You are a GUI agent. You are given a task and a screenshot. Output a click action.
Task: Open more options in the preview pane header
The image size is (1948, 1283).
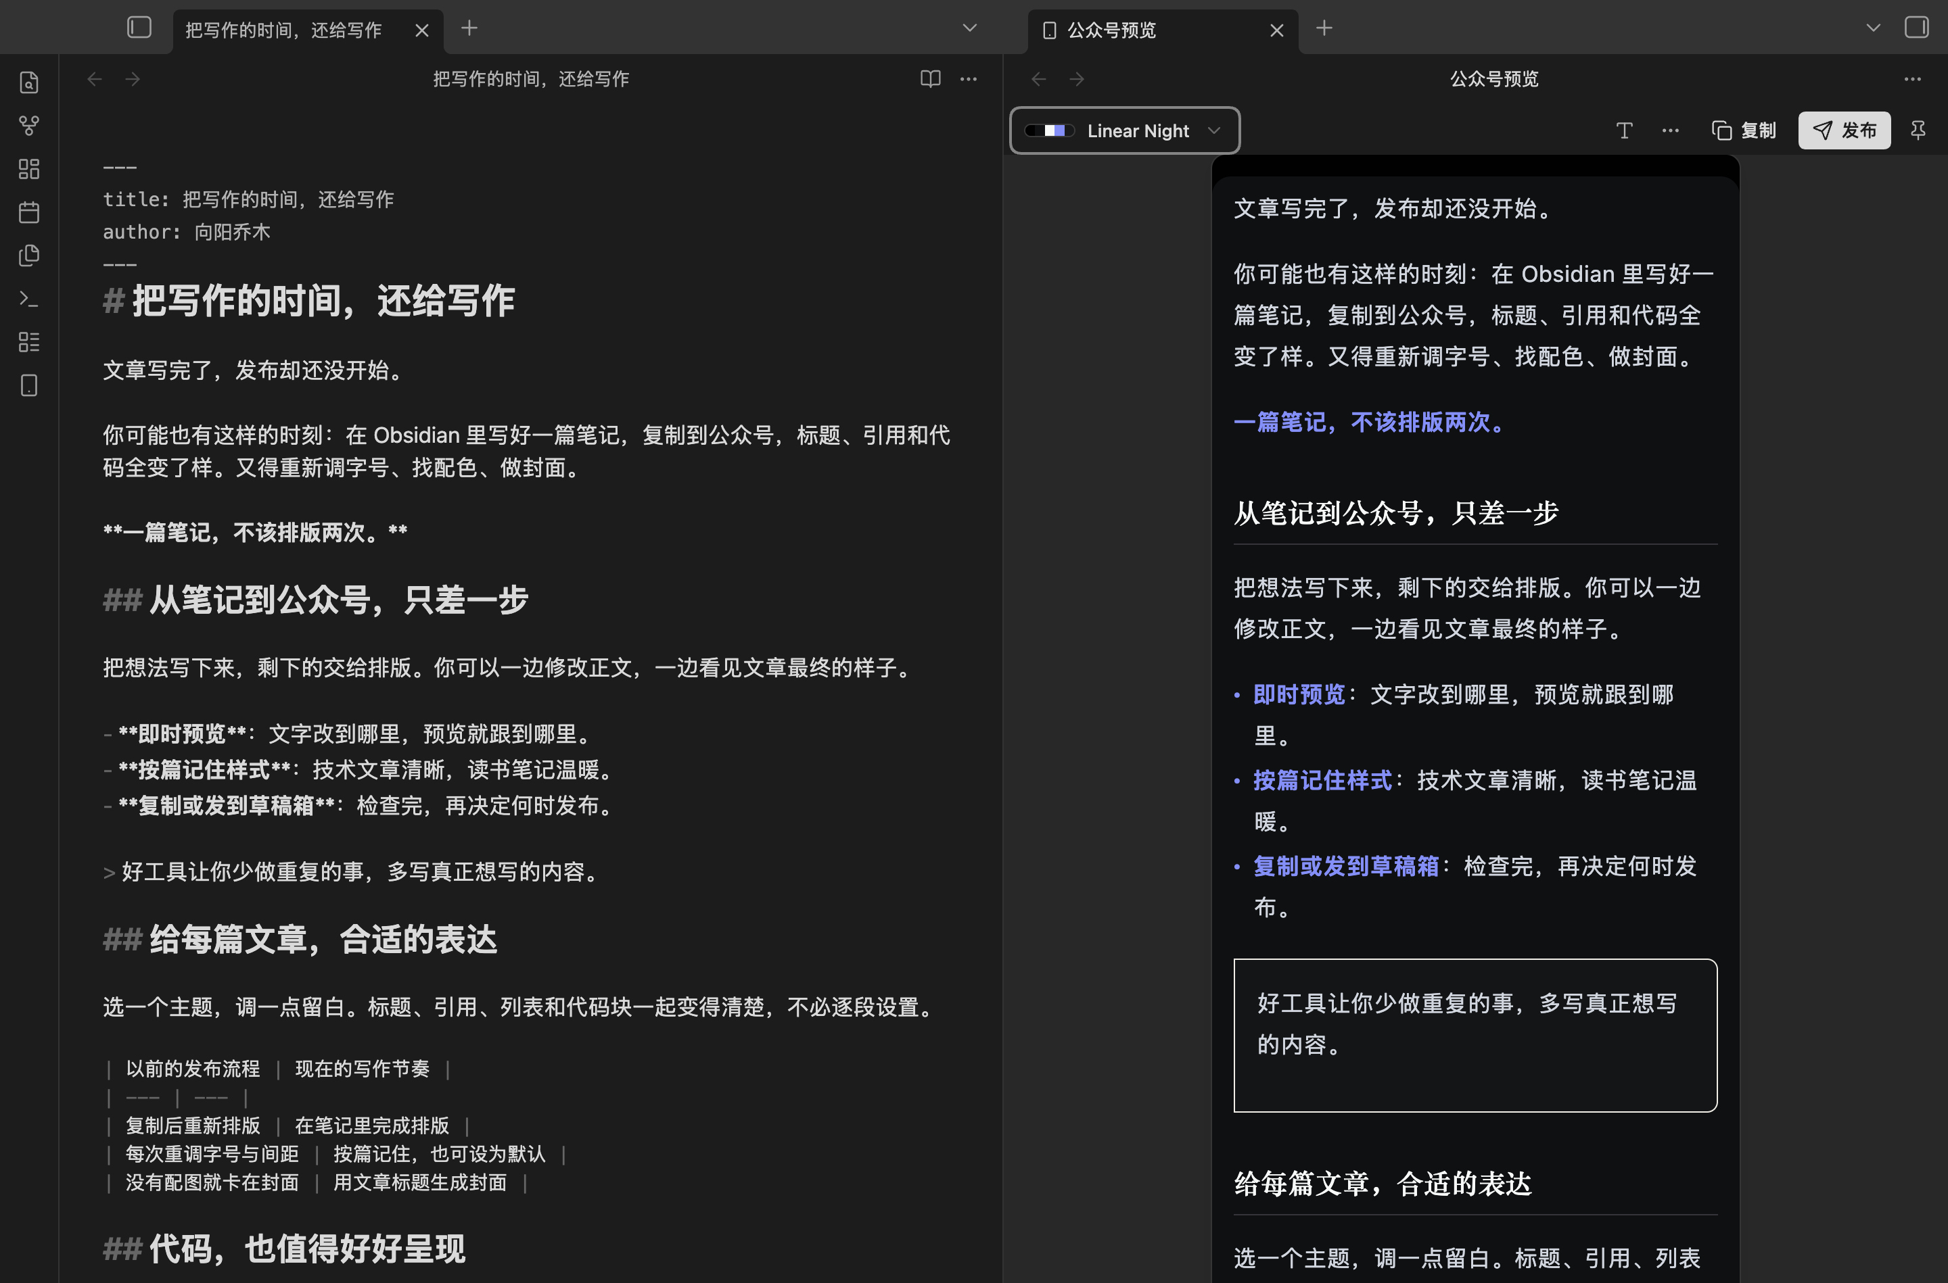pos(1912,79)
